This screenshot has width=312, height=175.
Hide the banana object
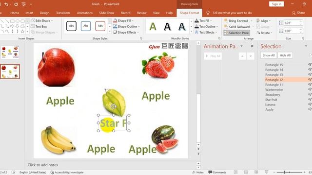click(x=310, y=105)
